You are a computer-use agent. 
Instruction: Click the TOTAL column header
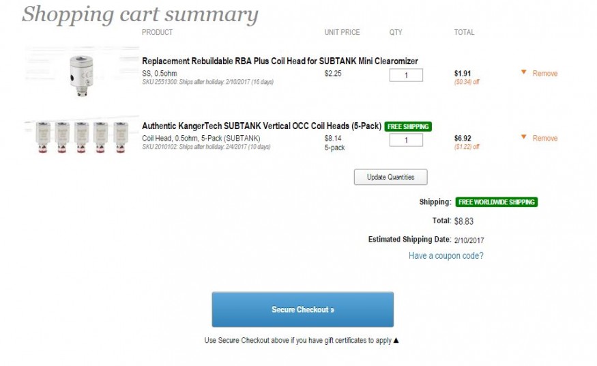click(464, 32)
